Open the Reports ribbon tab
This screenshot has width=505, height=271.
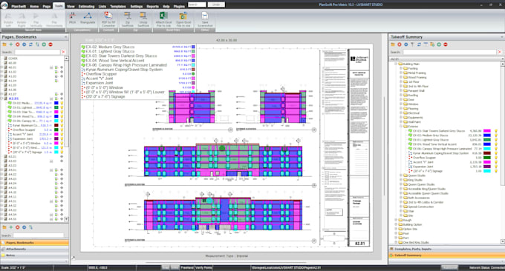click(152, 6)
